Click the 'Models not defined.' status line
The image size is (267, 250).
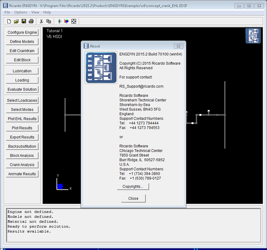coord(30,217)
